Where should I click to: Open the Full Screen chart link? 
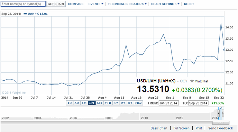181,128
